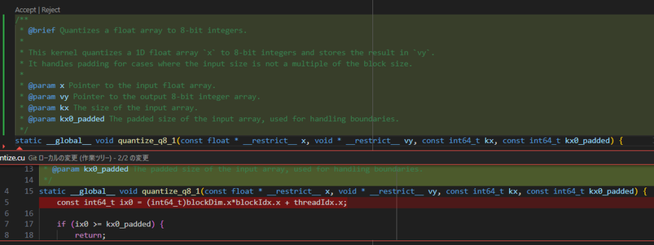Click the "@param kx0_padded" line in the upper editor
This screenshot has height=245, width=654.
pyautogui.click(x=209, y=119)
